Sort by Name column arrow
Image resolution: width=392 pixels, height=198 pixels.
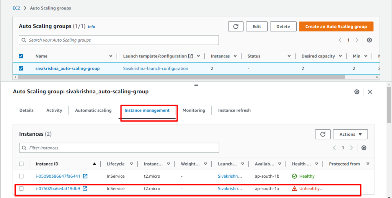coord(111,56)
